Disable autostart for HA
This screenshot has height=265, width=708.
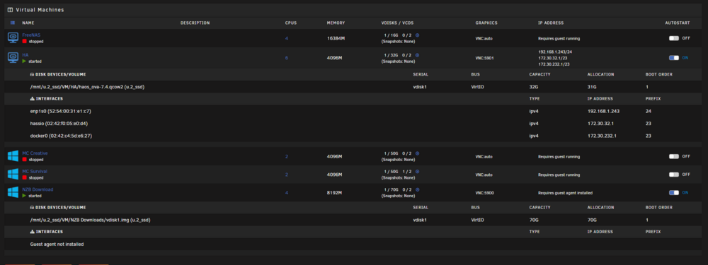coord(674,58)
